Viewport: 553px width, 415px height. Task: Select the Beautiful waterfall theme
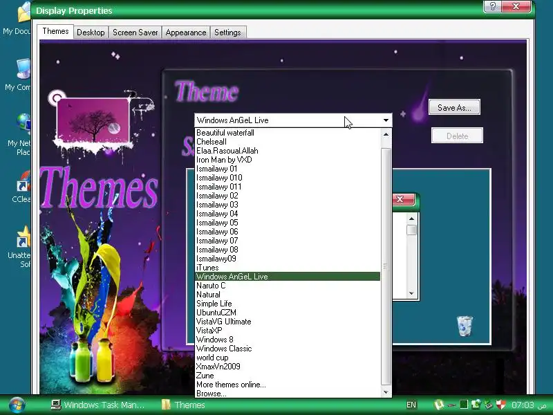pos(288,133)
